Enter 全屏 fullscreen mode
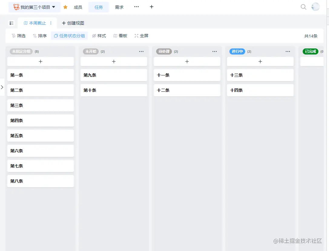Image resolution: width=329 pixels, height=251 pixels. tap(141, 36)
